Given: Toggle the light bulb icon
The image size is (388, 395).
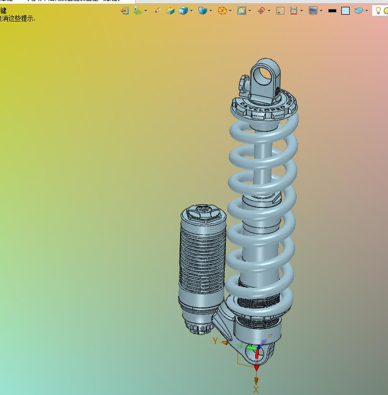Looking at the screenshot, I should (378, 11).
